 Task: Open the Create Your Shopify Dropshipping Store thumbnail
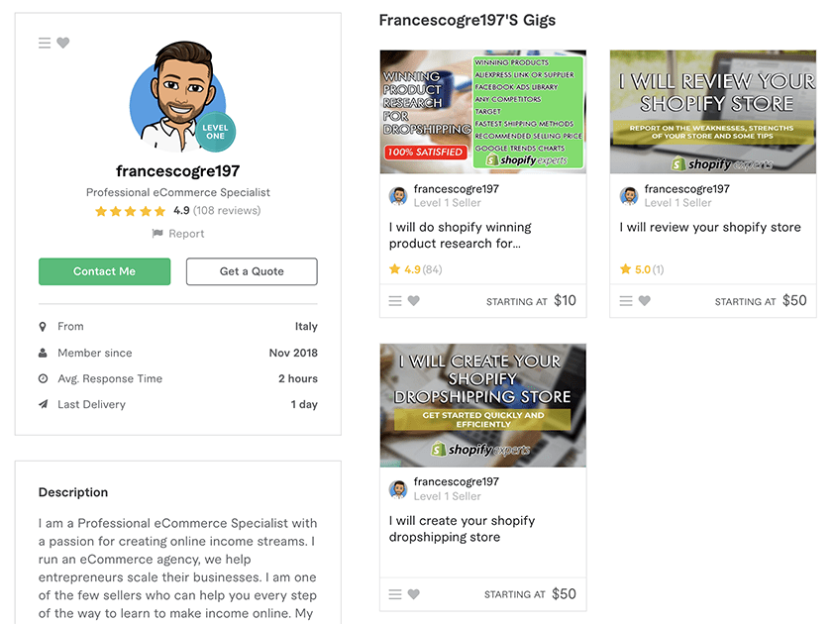pyautogui.click(x=483, y=405)
